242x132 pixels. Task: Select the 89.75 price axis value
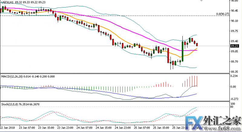(234, 31)
